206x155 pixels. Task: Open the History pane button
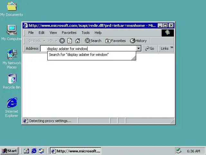pyautogui.click(x=138, y=41)
